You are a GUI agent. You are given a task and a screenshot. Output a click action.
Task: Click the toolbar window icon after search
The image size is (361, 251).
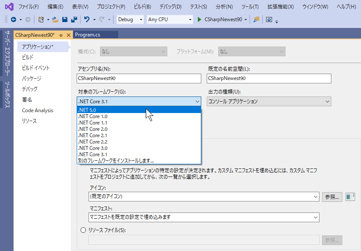pos(269,19)
